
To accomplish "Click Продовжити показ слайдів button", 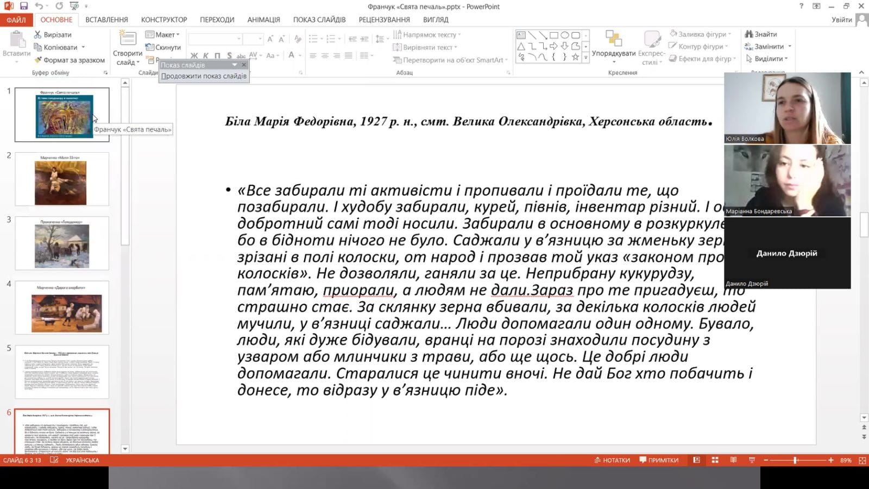I will pos(204,76).
